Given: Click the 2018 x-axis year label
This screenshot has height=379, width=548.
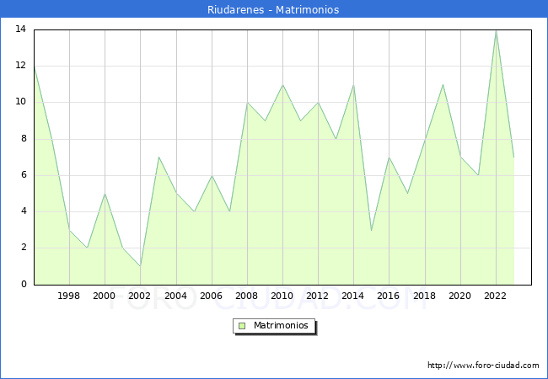Looking at the screenshot, I should tap(424, 296).
